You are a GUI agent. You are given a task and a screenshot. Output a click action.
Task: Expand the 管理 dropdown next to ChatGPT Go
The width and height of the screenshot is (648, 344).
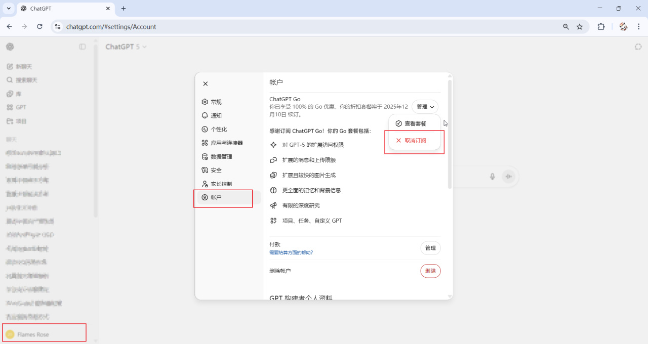(x=425, y=107)
